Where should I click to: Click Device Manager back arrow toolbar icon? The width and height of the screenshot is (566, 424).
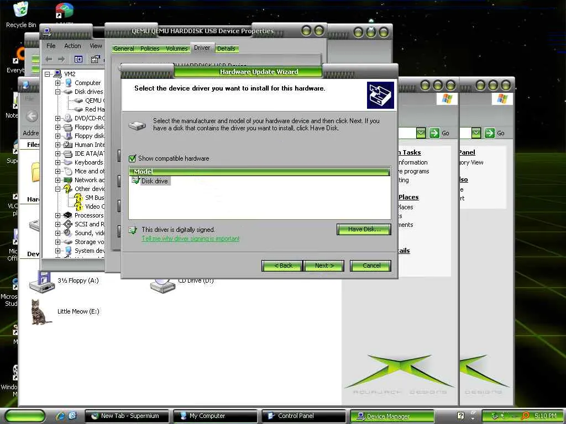tap(49, 59)
